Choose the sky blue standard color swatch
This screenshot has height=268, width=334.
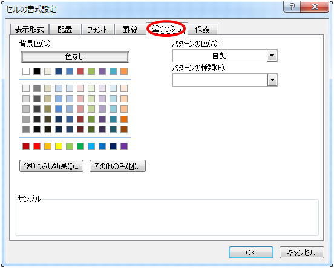[91, 146]
